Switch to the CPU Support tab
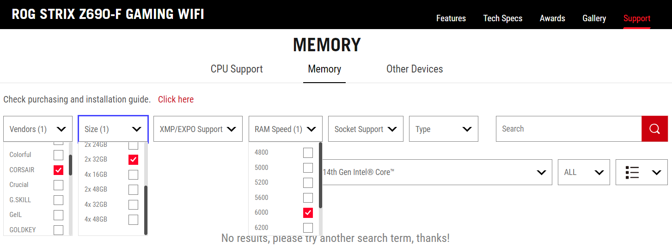This screenshot has height=247, width=672. pos(237,69)
